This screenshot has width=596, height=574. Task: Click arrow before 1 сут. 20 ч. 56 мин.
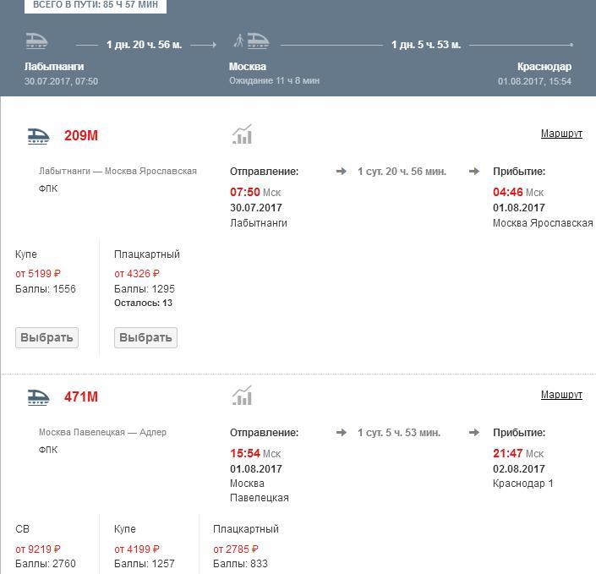342,172
